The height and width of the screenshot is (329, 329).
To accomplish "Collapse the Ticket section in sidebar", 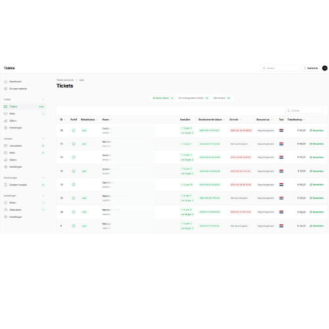I will pyautogui.click(x=43, y=99).
